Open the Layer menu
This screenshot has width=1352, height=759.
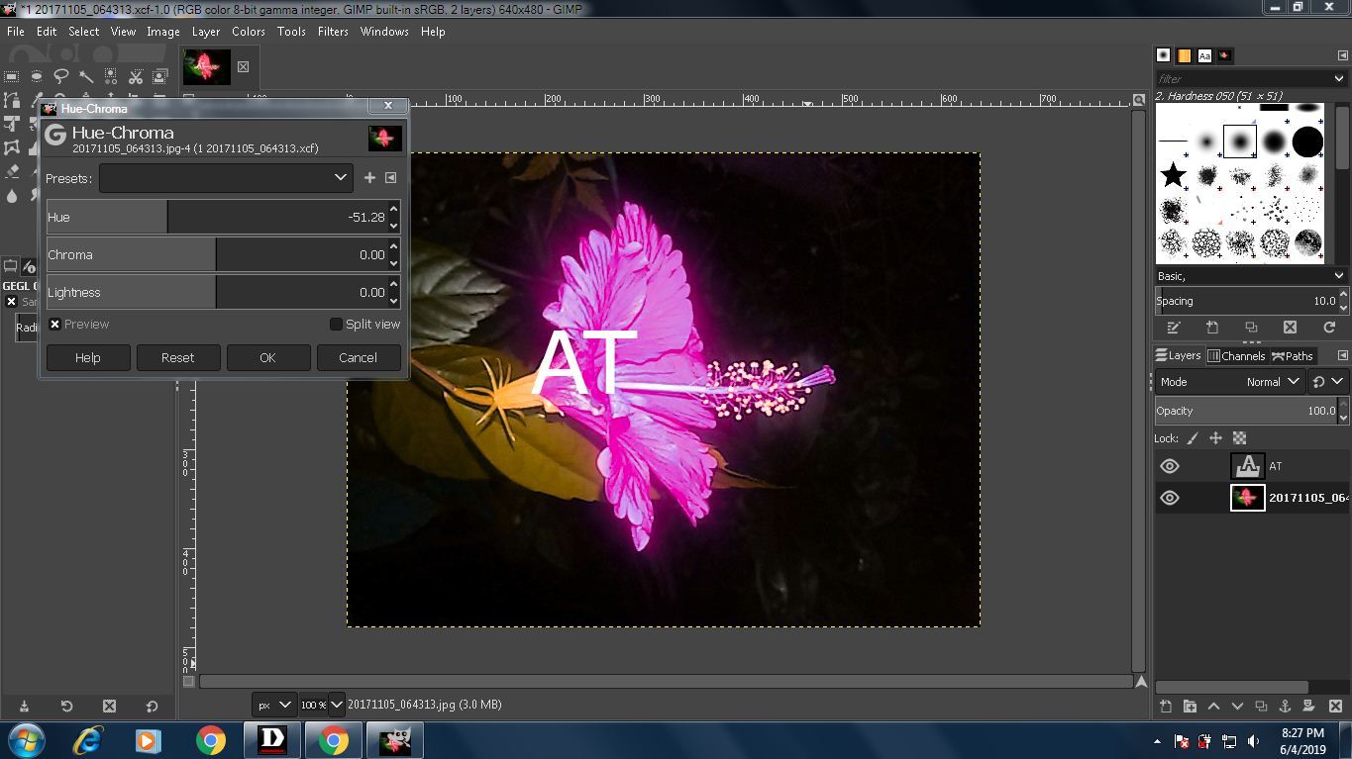coord(206,32)
